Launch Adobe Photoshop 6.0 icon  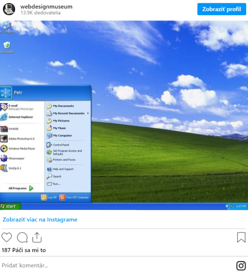click(x=4, y=139)
